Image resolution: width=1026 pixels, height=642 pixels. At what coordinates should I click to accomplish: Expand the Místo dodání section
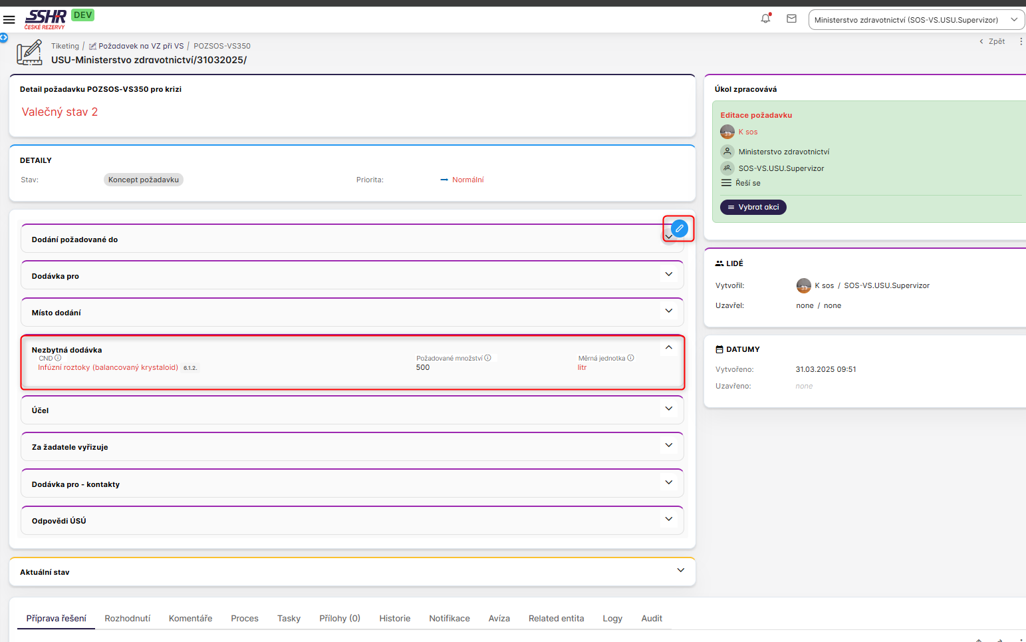pyautogui.click(x=668, y=311)
